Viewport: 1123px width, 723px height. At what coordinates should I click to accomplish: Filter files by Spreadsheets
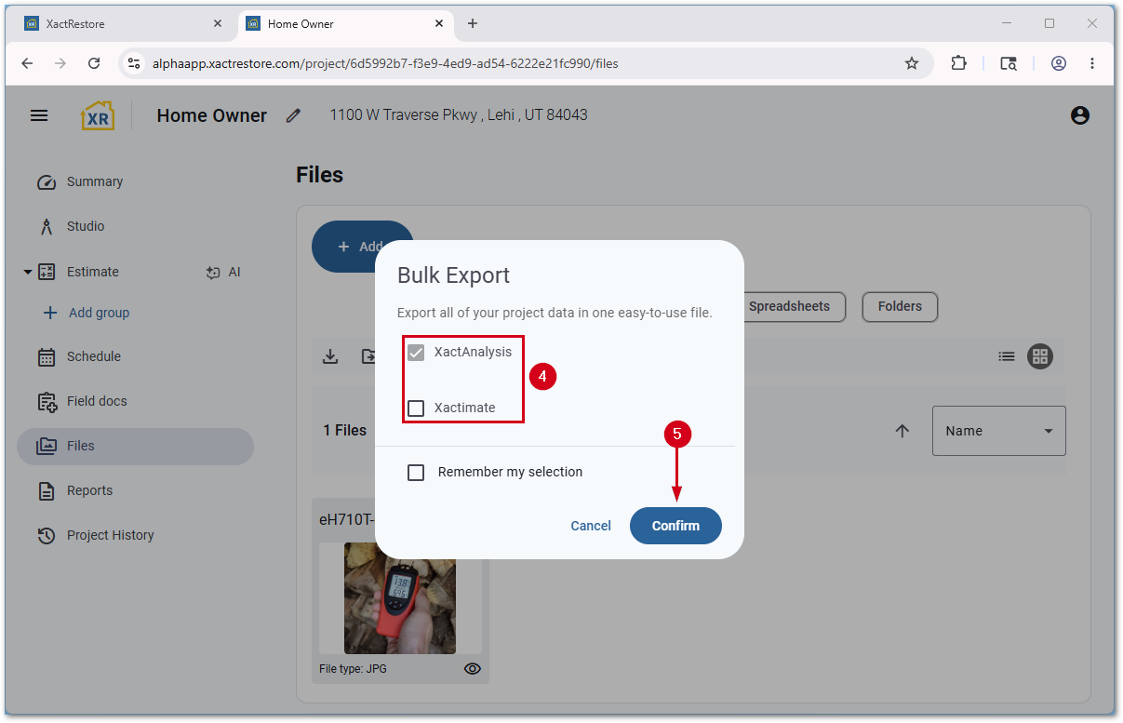[789, 306]
